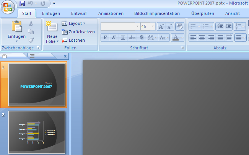This screenshot has width=249, height=155.
Task: Open line spacing options
Action: (x=240, y=26)
